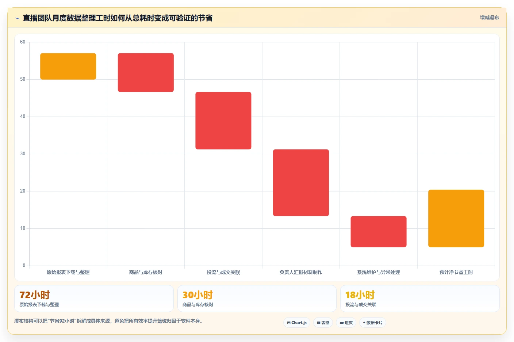Select the 数据卡片 tag chip
The height and width of the screenshot is (342, 514).
pos(373,323)
